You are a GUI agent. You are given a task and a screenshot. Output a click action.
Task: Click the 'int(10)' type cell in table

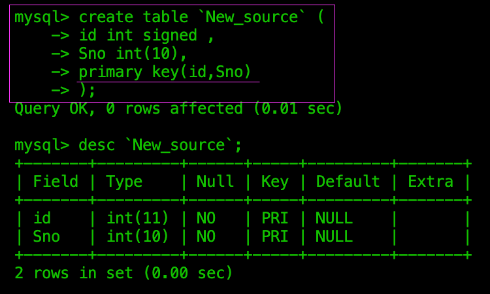tap(137, 237)
